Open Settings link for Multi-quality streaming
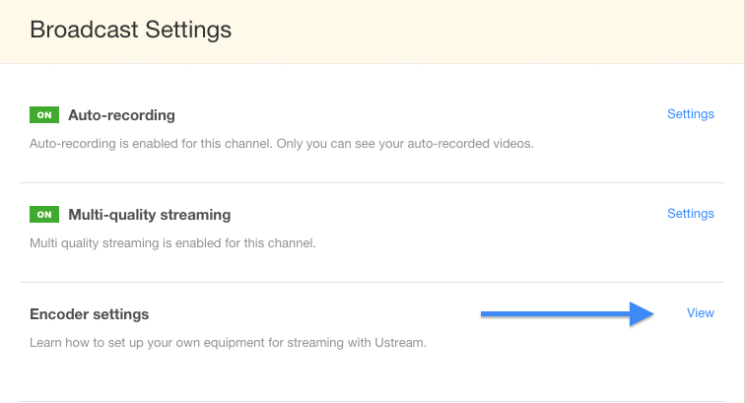 coord(691,214)
